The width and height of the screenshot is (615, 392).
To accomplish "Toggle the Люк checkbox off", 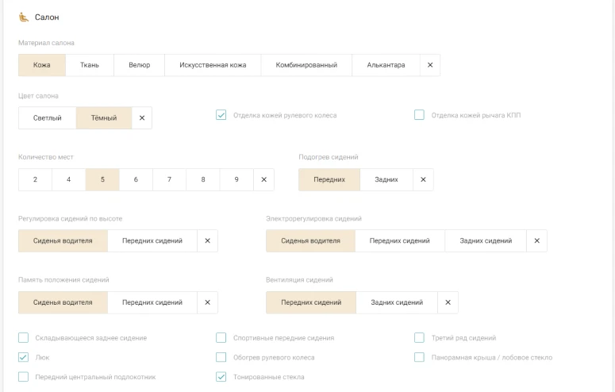I will pyautogui.click(x=24, y=357).
